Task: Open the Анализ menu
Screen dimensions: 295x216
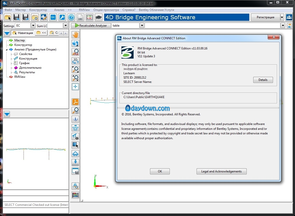Action: (59, 10)
